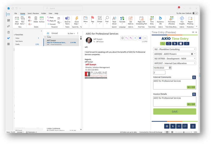Click the Report Phishing ribbon icon

click(x=190, y=21)
